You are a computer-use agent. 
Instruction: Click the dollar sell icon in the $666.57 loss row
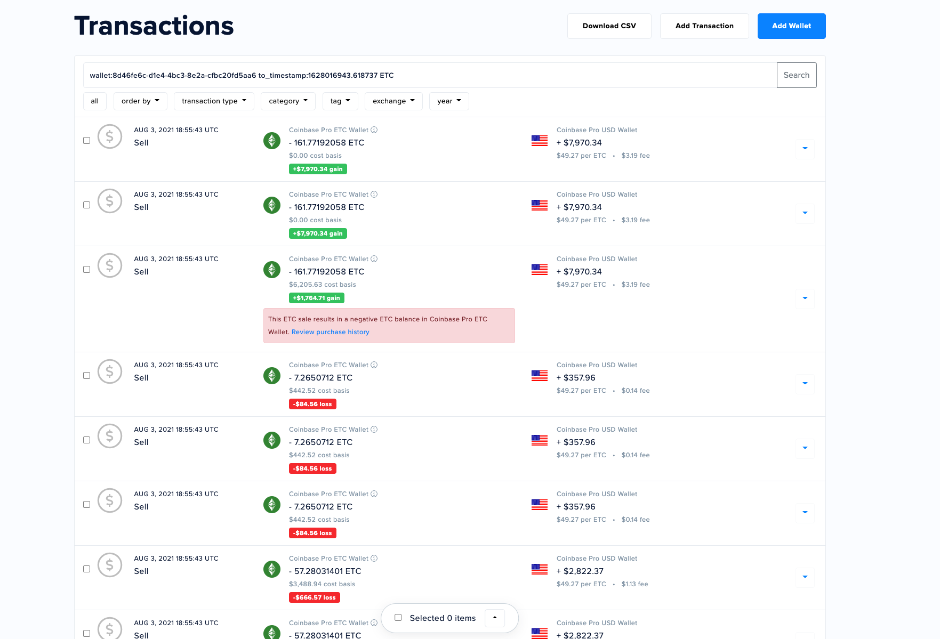click(x=110, y=565)
